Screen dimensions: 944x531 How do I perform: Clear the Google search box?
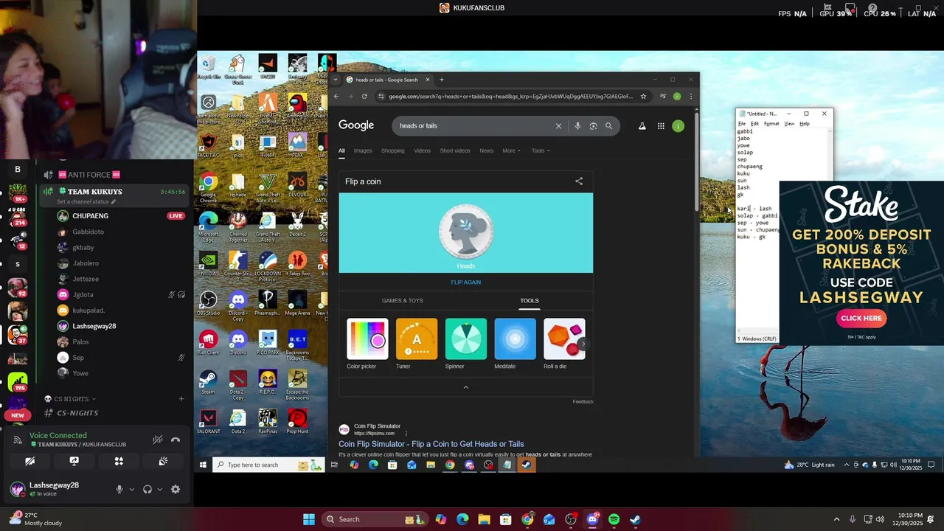point(558,126)
